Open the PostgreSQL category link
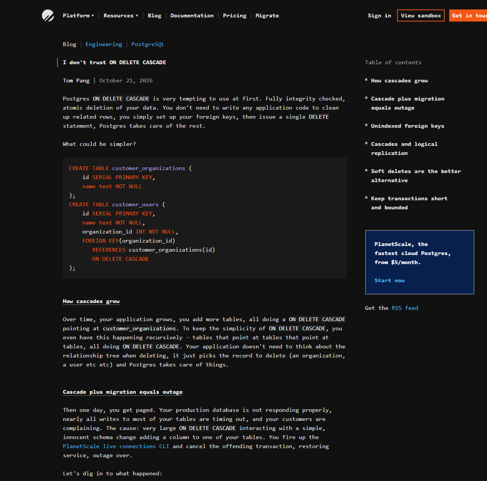The width and height of the screenshot is (487, 481). pyautogui.click(x=148, y=44)
